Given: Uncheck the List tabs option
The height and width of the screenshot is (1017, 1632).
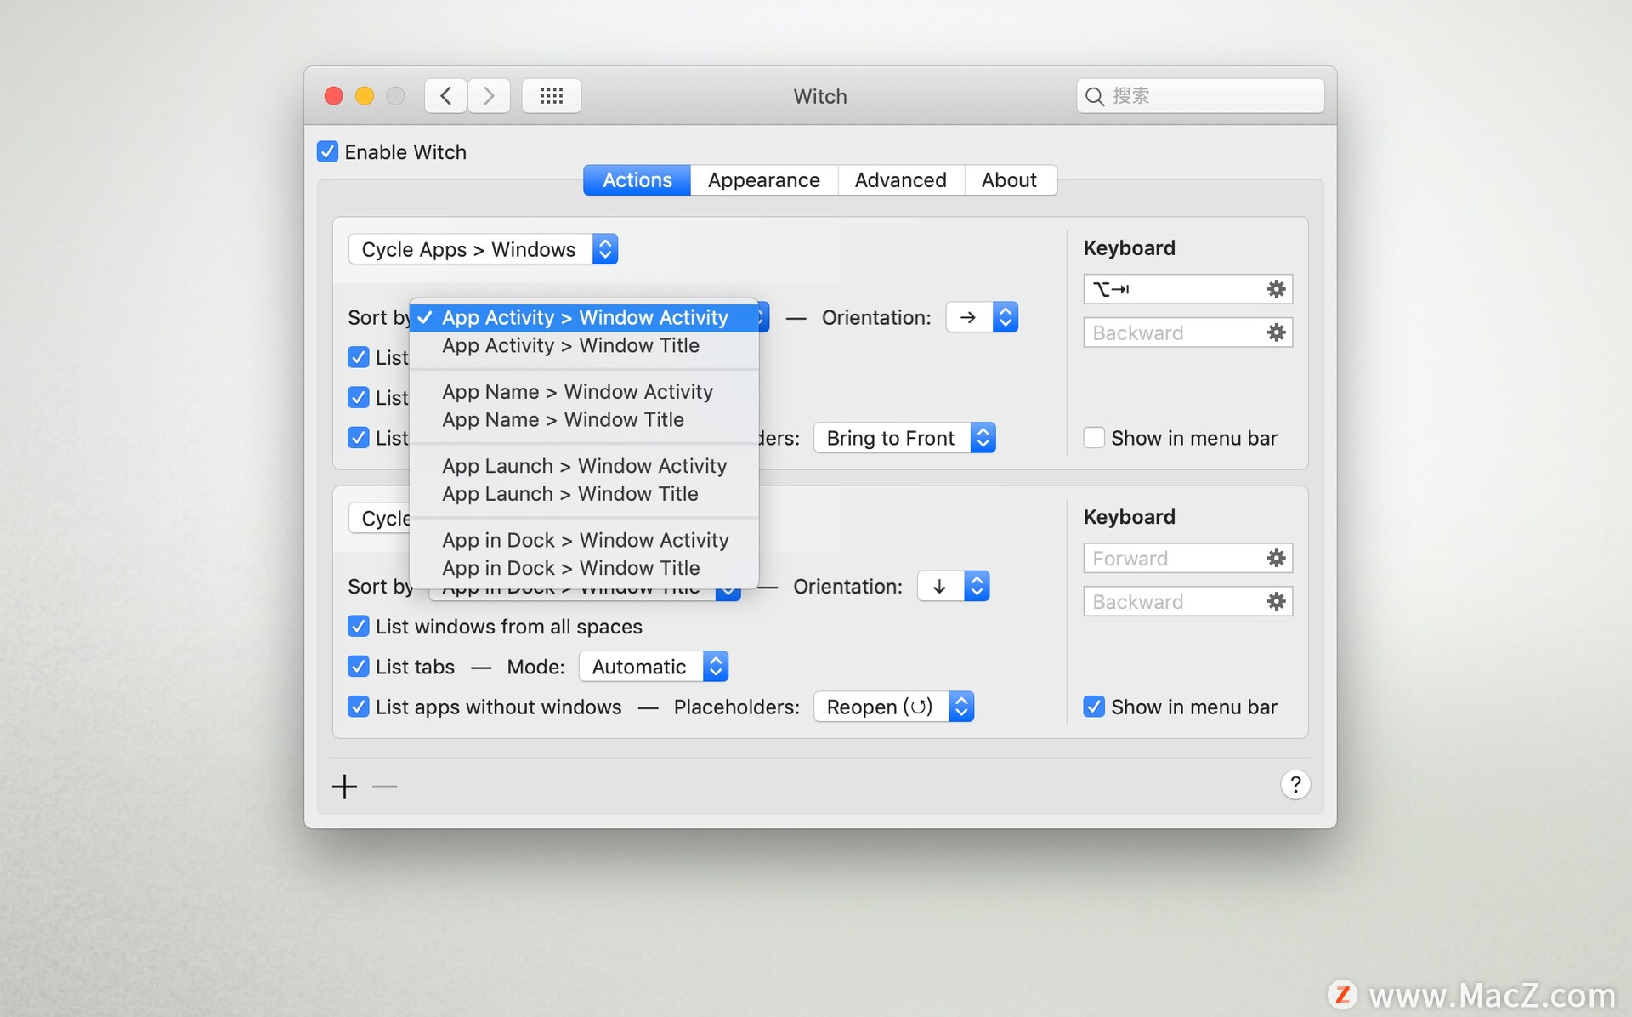Looking at the screenshot, I should point(359,667).
